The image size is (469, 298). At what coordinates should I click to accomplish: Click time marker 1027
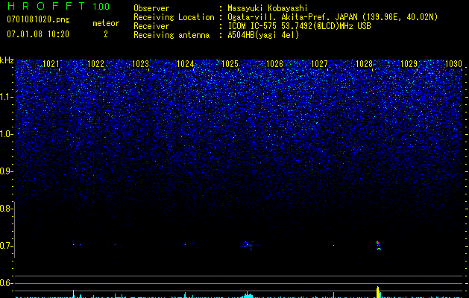[x=319, y=64]
